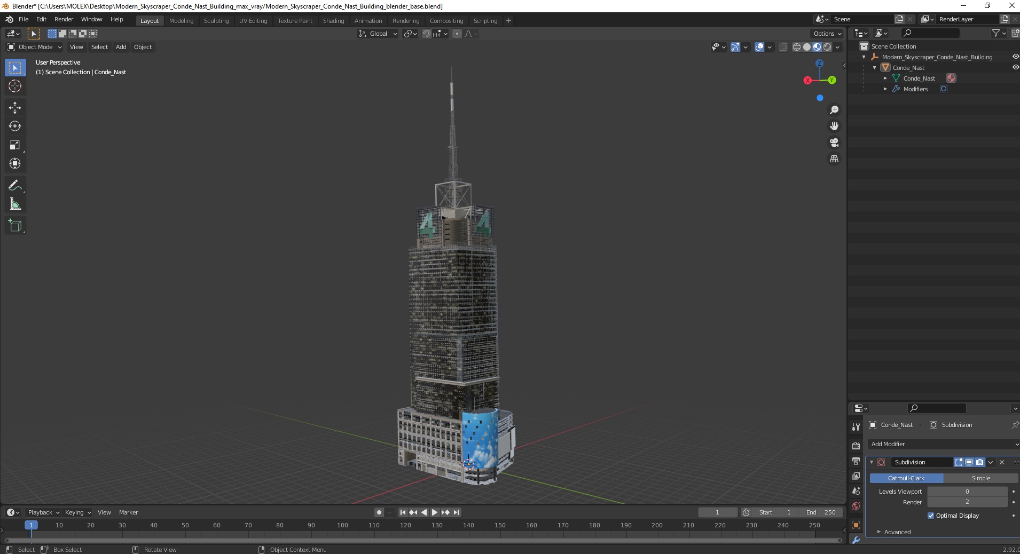The image size is (1020, 554).
Task: Toggle Subdivision modifier render display
Action: 980,462
